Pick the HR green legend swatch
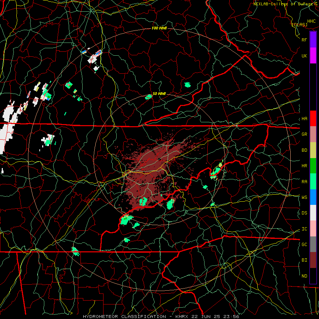319x319 pixels. (313, 166)
